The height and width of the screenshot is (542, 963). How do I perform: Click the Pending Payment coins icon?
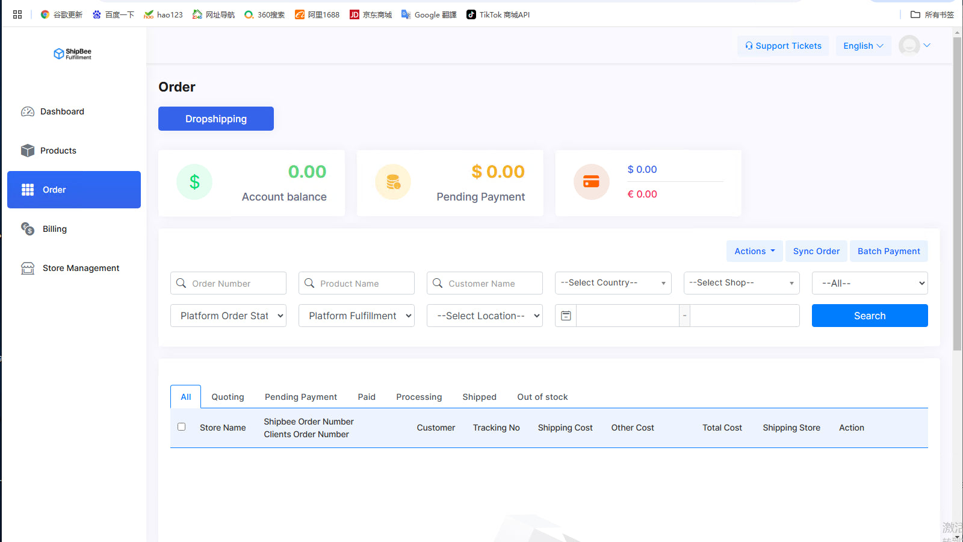coord(393,182)
